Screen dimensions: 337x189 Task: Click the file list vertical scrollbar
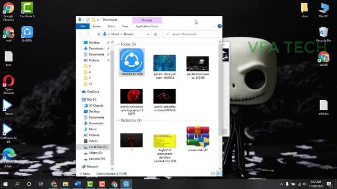coord(220,90)
